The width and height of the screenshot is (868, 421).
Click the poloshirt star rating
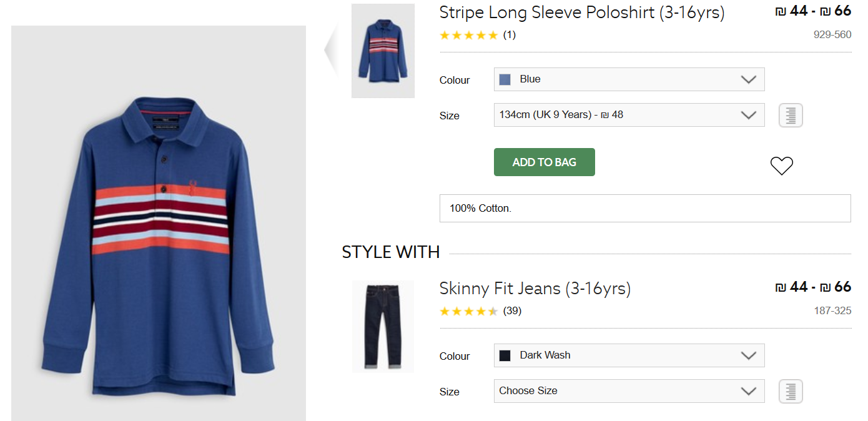[468, 35]
